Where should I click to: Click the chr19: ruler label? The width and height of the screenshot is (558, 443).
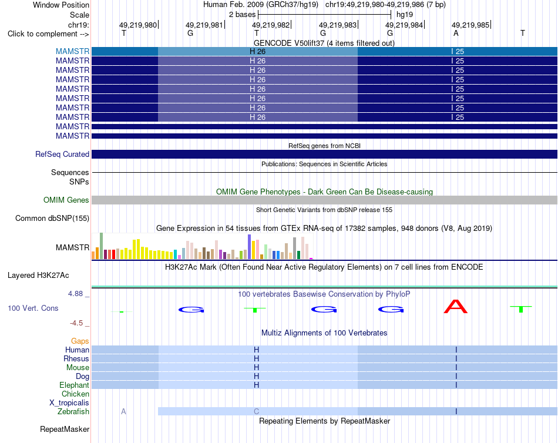pos(78,25)
